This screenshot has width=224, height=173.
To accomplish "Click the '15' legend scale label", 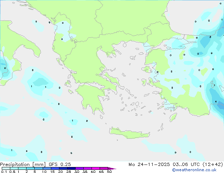I will point(52,172).
